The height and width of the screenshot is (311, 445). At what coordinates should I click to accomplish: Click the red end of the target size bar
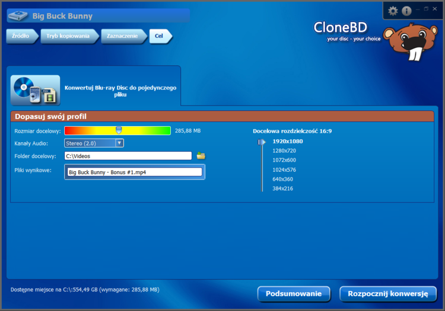69,130
